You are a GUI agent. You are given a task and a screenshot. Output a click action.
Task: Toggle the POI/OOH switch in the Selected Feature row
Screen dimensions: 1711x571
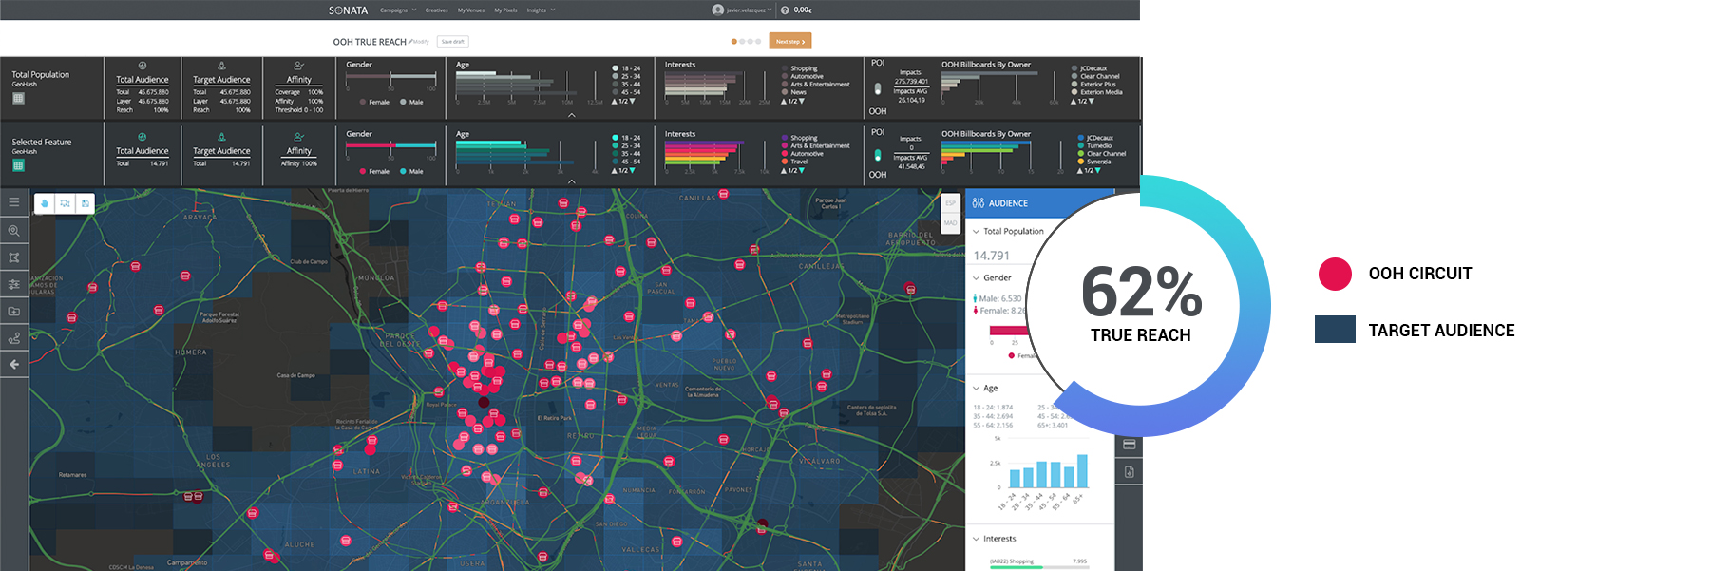[x=878, y=155]
